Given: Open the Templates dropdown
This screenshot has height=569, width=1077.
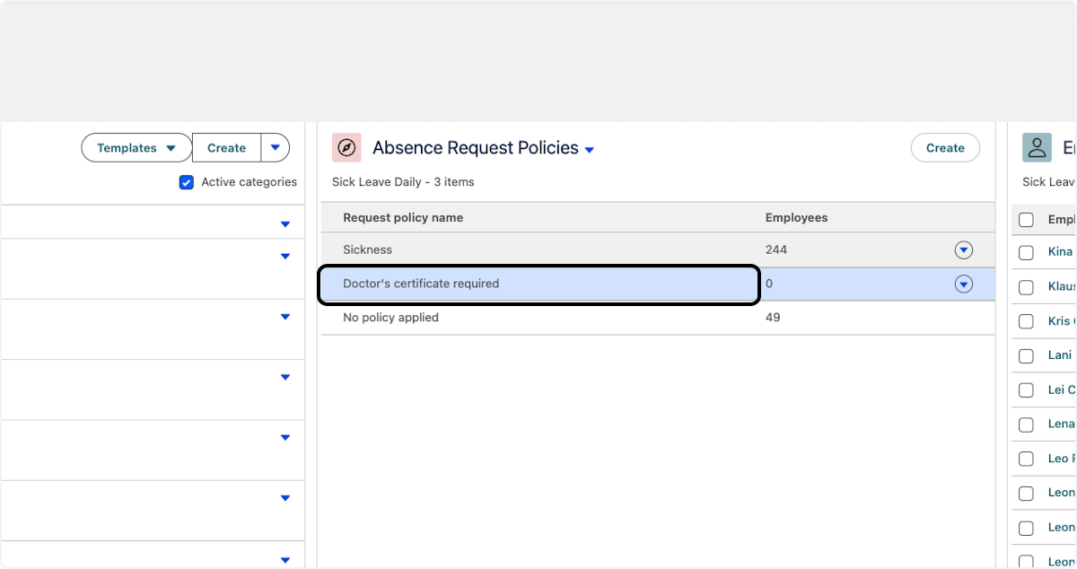Looking at the screenshot, I should click(x=136, y=148).
